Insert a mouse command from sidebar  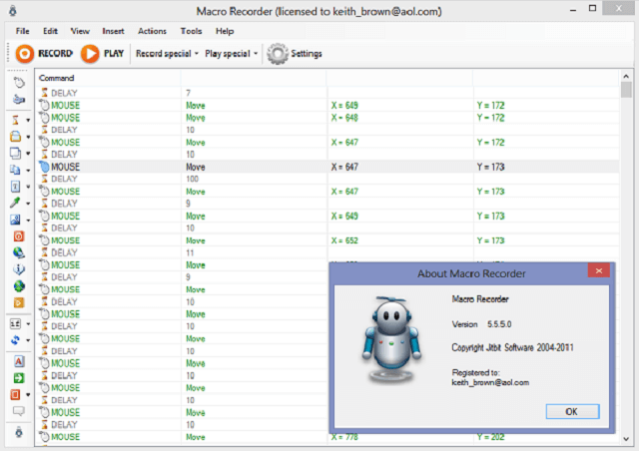click(18, 83)
